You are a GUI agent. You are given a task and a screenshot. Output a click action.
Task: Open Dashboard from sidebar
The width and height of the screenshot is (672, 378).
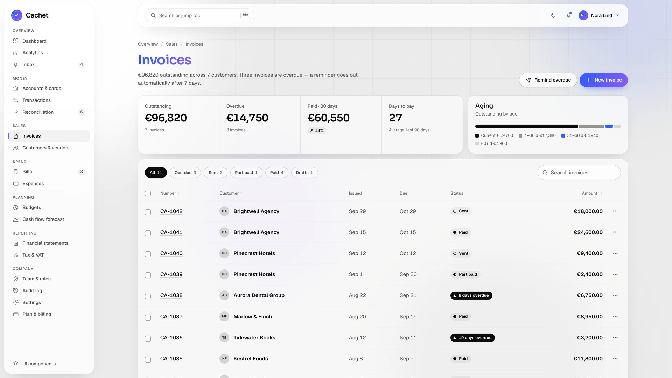click(49, 41)
